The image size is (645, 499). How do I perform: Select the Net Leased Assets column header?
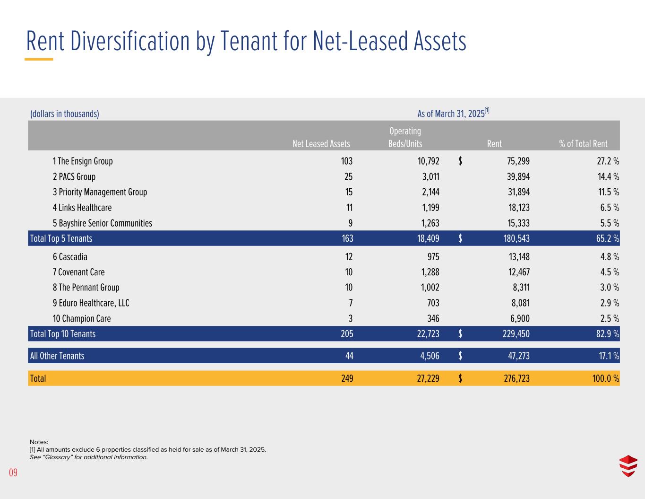click(321, 144)
